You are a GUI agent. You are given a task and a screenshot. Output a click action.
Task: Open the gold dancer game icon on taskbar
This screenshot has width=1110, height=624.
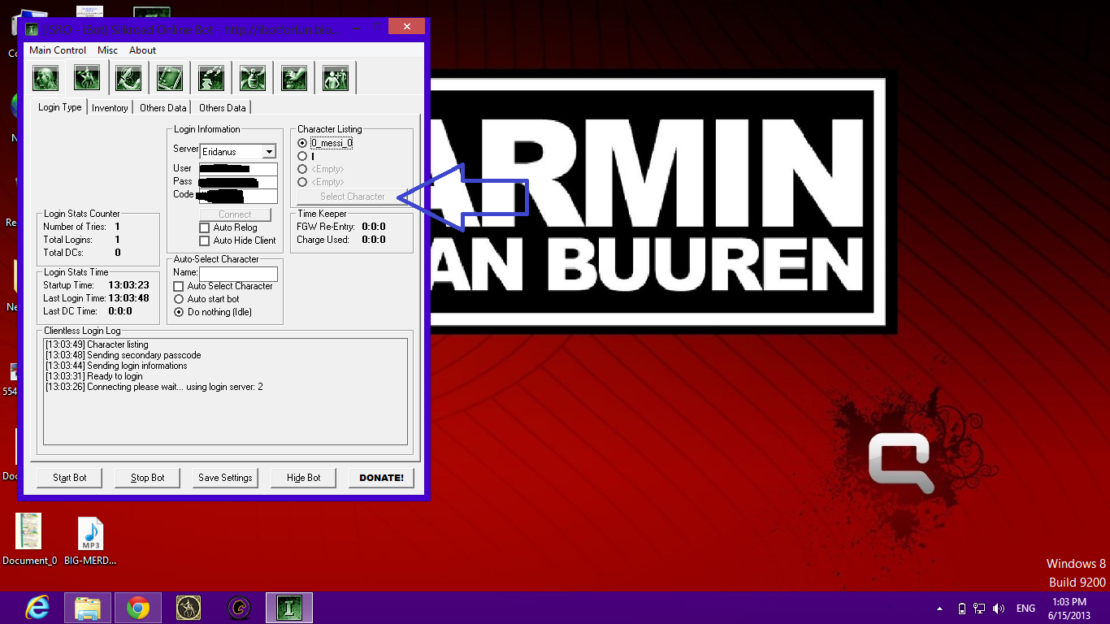click(189, 608)
